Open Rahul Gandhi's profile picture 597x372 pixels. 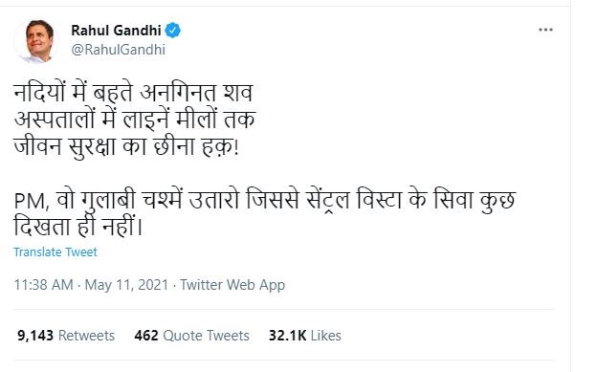37,41
